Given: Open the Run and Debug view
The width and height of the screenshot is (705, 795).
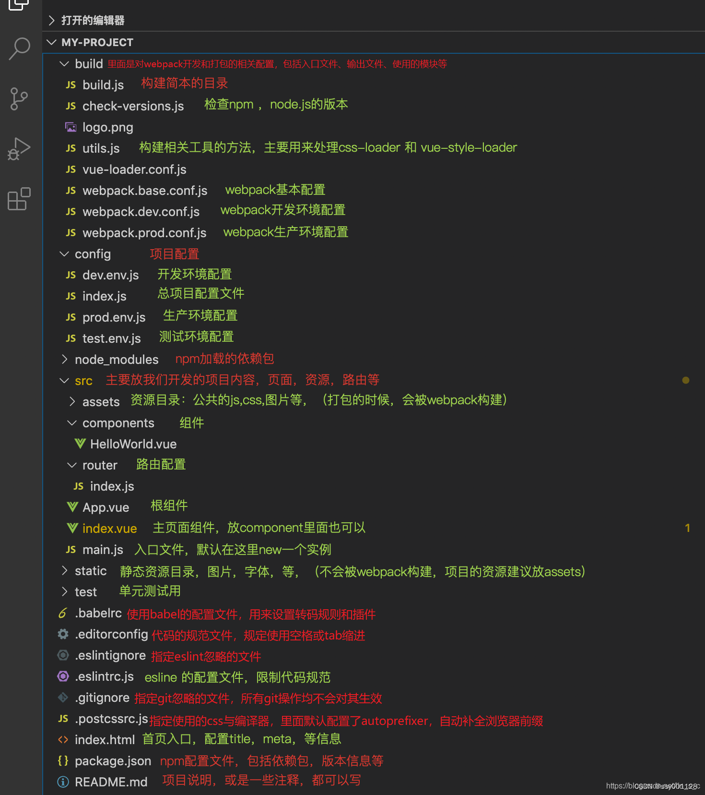Looking at the screenshot, I should (19, 149).
